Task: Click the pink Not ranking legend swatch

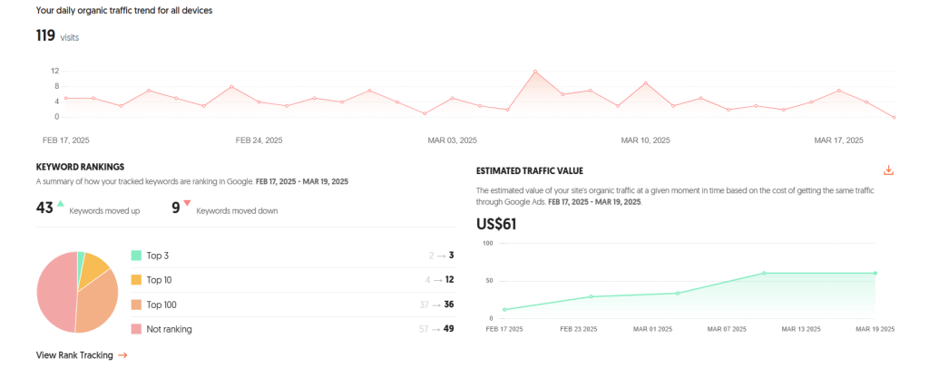Action: coord(136,329)
